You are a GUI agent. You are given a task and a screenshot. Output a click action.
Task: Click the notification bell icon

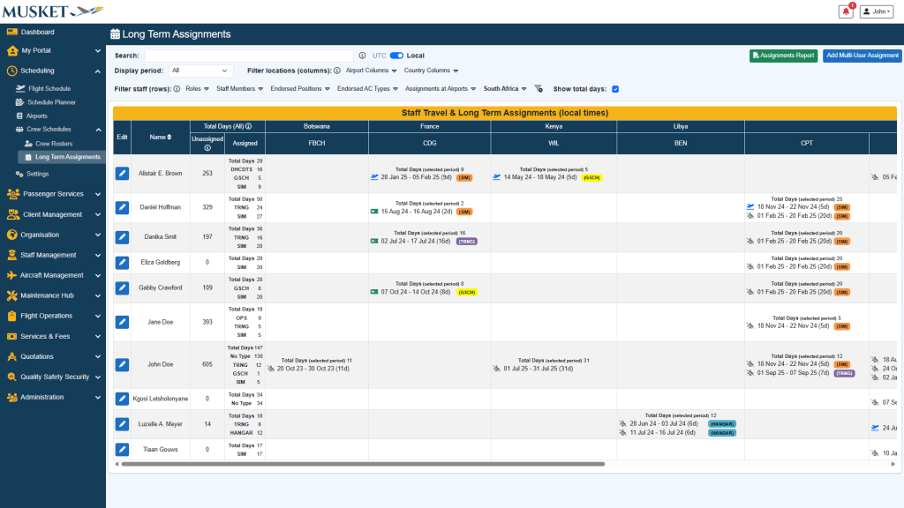[846, 11]
